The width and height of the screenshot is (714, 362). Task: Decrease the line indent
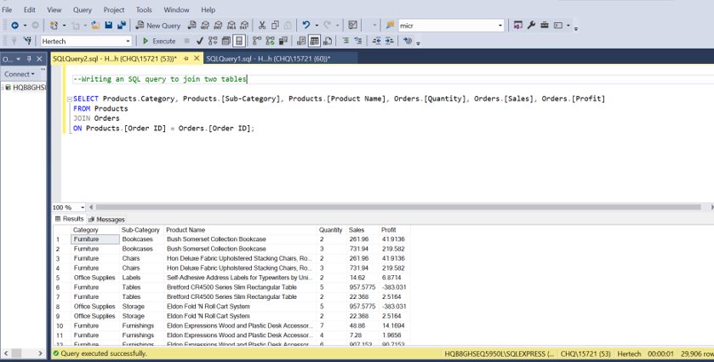pos(377,41)
